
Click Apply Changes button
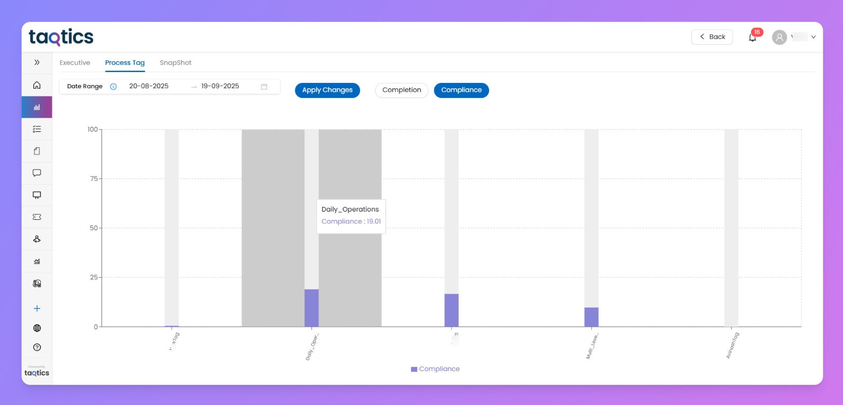point(327,90)
